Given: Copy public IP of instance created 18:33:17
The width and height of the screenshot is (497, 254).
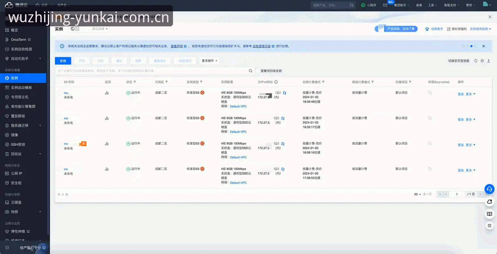Looking at the screenshot, I should click(x=283, y=118).
